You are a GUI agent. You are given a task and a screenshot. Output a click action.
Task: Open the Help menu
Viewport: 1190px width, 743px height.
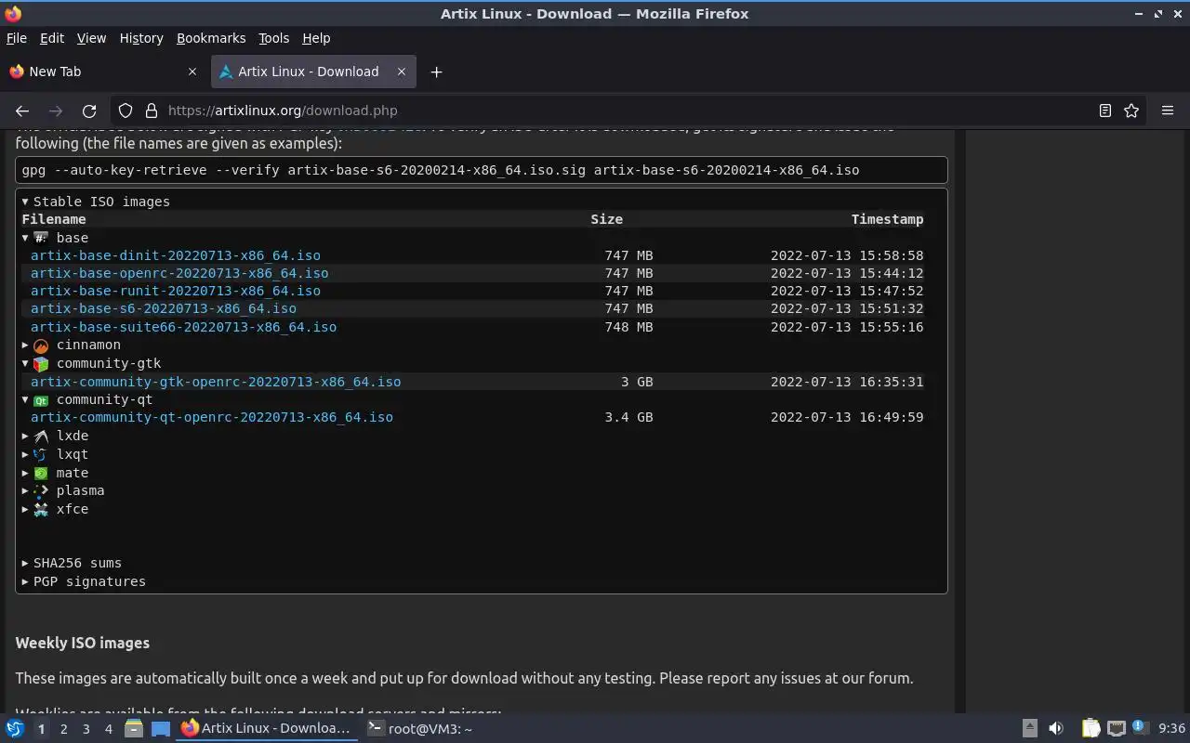(316, 38)
